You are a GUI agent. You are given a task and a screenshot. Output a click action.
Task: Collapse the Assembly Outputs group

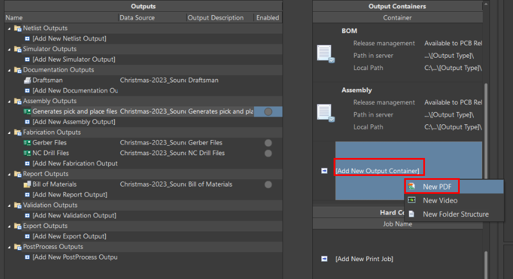point(9,101)
